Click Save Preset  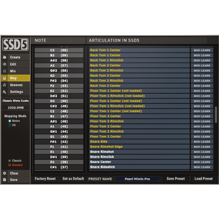(x=176, y=179)
